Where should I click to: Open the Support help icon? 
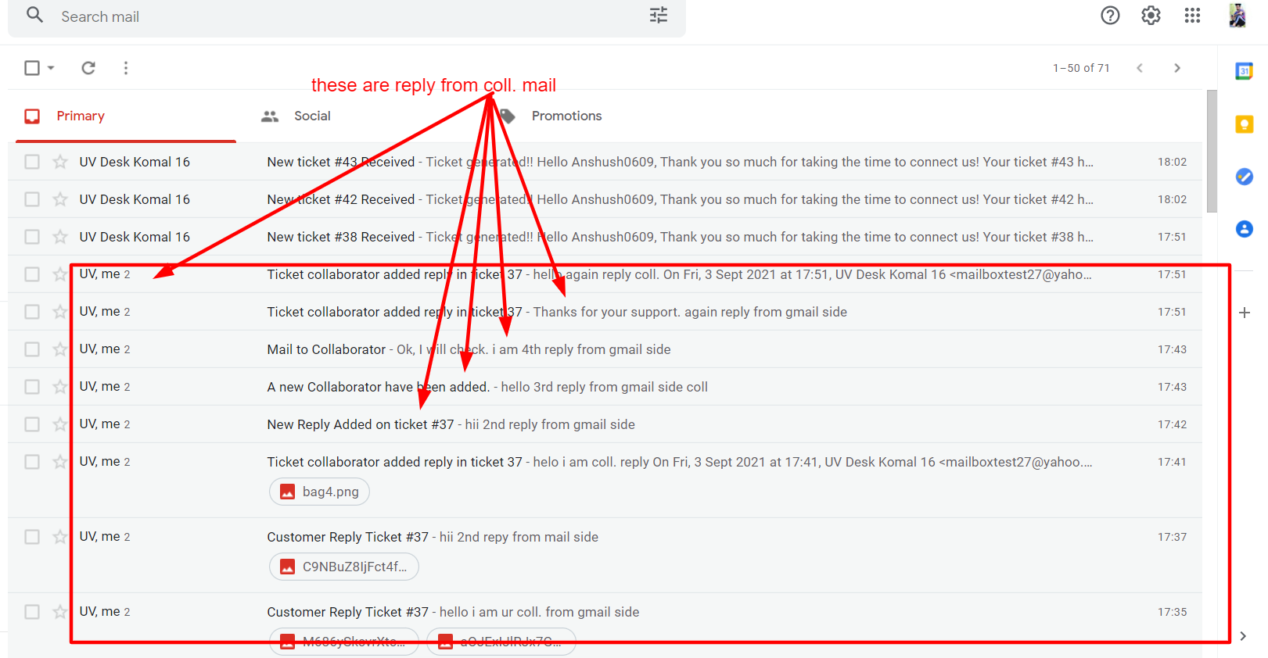pos(1110,15)
